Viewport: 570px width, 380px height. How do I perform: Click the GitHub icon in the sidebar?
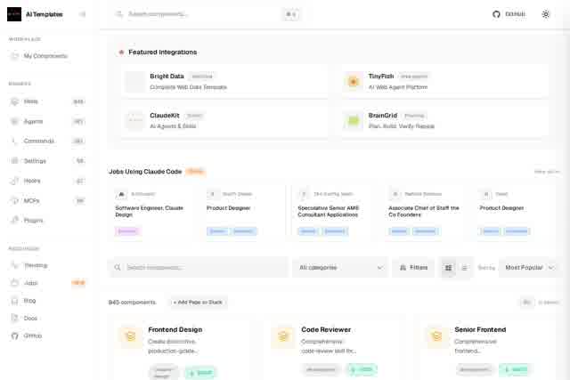click(14, 336)
